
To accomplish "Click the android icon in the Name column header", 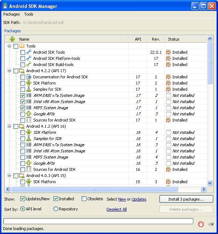I will pos(12,39).
